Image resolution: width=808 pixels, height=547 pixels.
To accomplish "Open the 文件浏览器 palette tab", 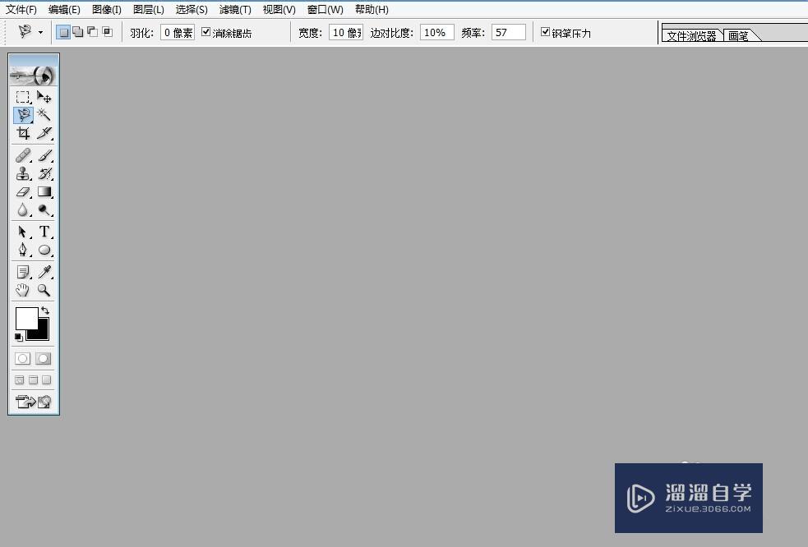I will click(x=692, y=35).
